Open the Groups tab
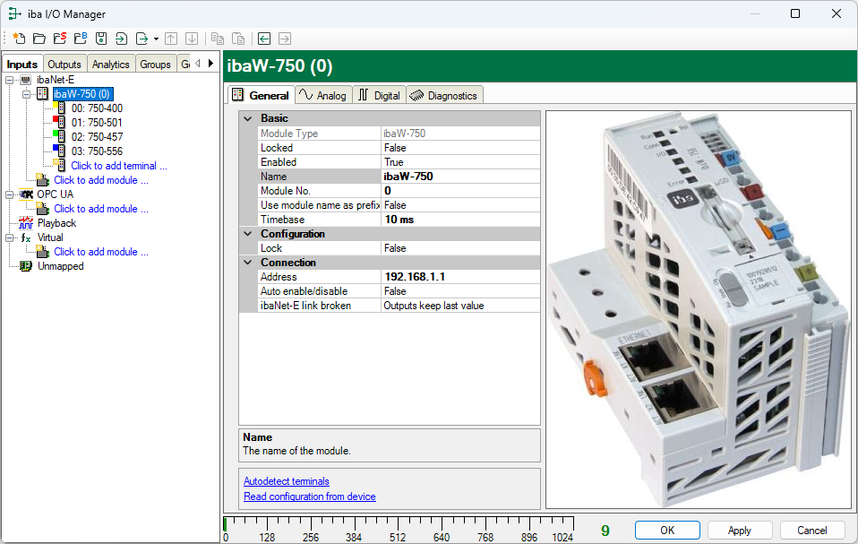Screen dimensions: 858x544 pyautogui.click(x=156, y=64)
